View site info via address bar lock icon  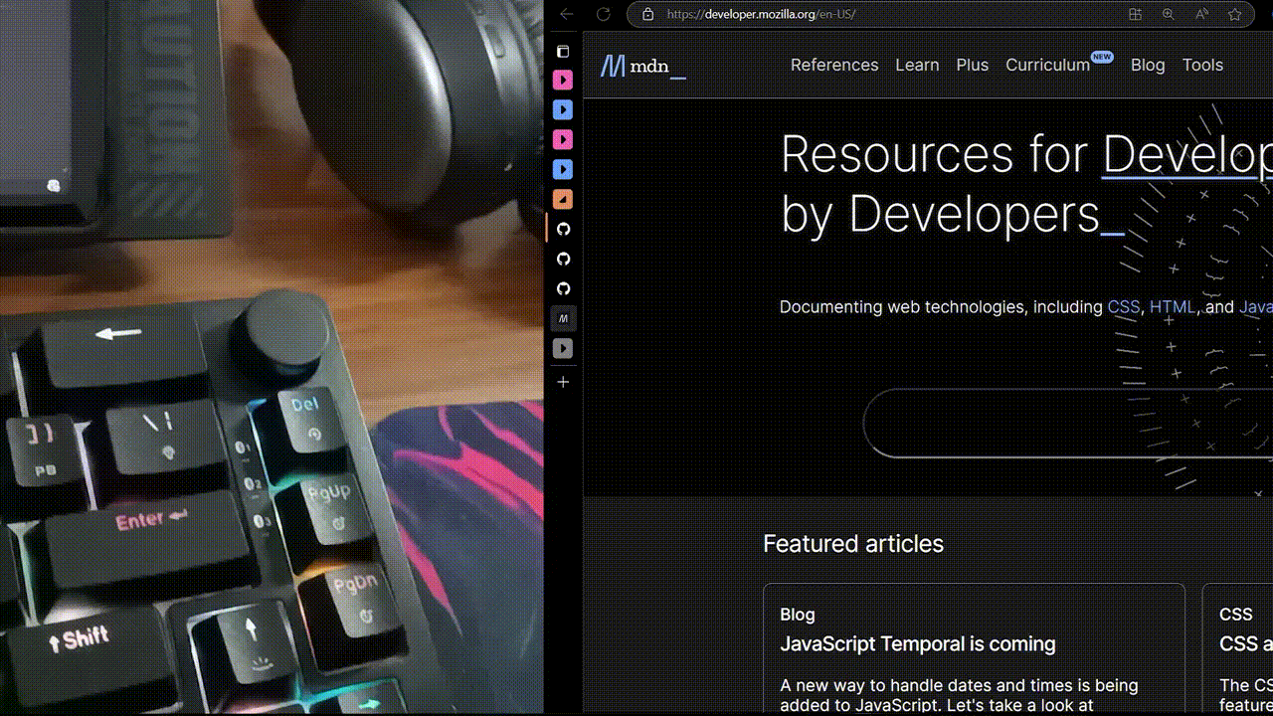coord(647,15)
